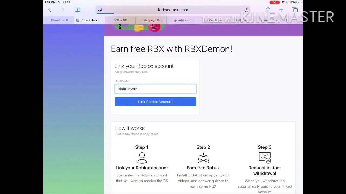Click the Link Roblox Account button
Image resolution: width=346 pixels, height=194 pixels.
coord(155,102)
